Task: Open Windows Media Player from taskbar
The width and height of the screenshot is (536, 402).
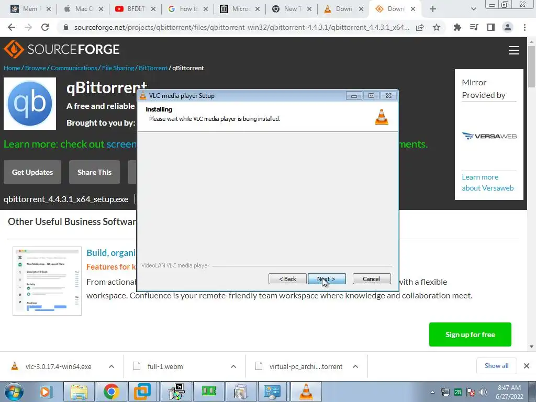Action: (x=45, y=392)
